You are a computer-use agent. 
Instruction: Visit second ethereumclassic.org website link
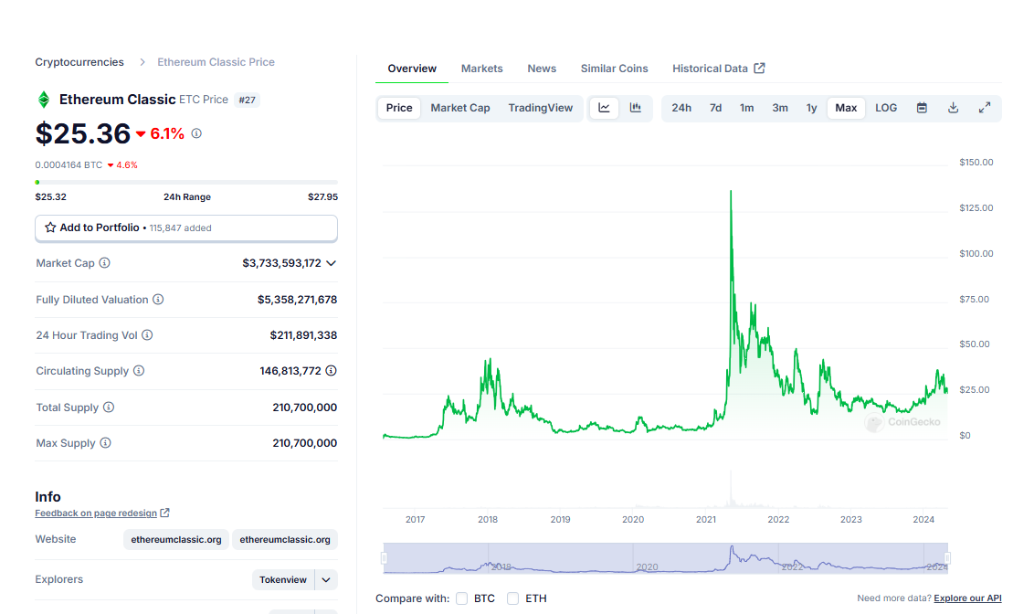point(285,539)
